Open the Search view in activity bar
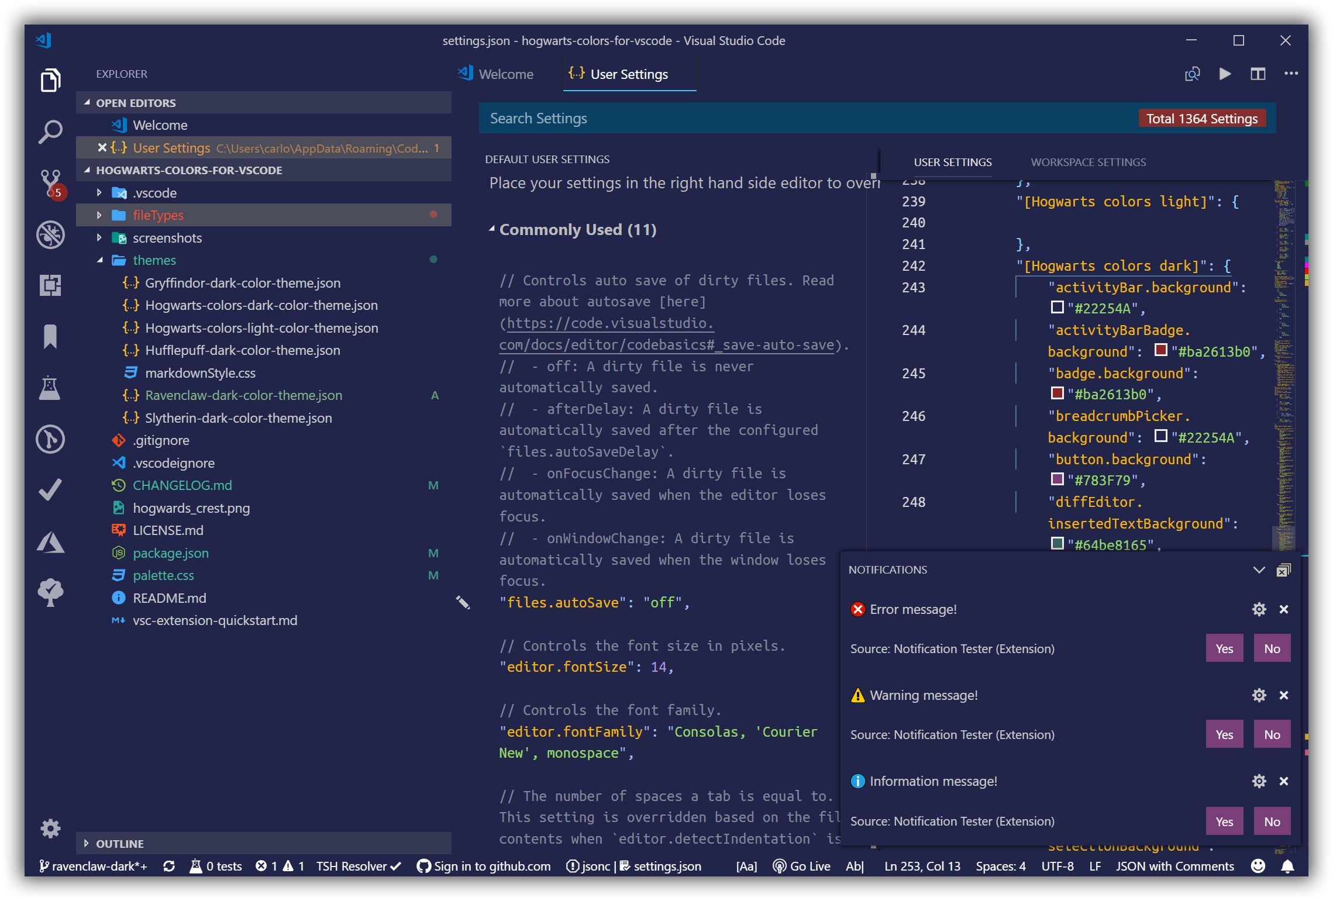The image size is (1333, 901). [x=50, y=132]
